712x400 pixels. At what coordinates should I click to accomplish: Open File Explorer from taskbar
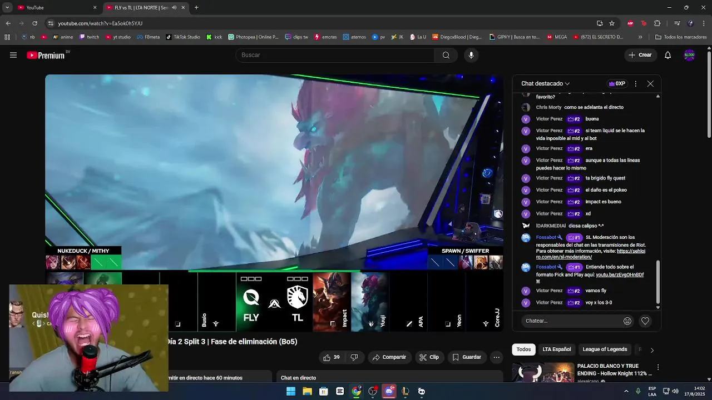(307, 391)
